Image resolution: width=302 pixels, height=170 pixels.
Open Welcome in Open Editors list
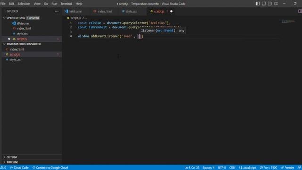pyautogui.click(x=32, y=23)
